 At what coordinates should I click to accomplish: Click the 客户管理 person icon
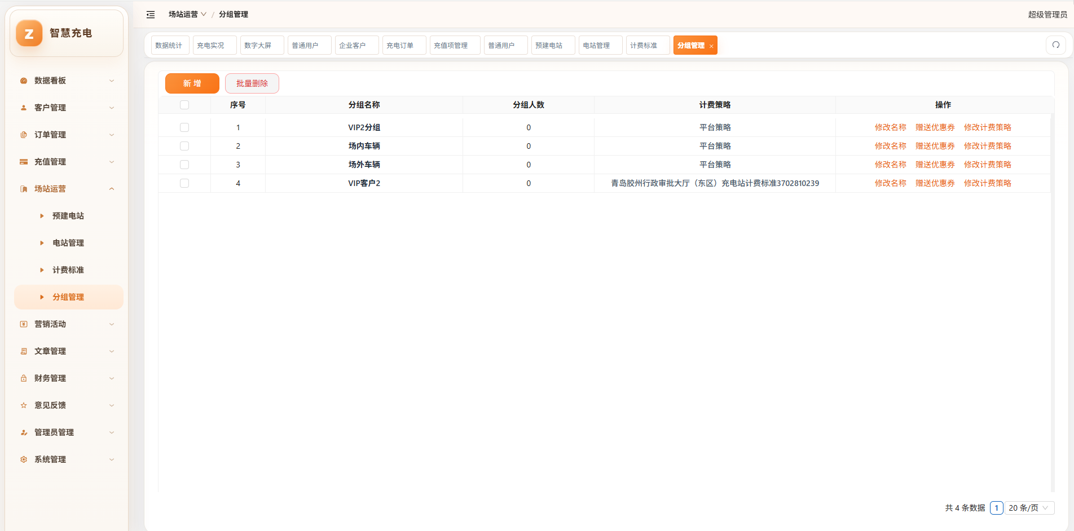tap(24, 108)
